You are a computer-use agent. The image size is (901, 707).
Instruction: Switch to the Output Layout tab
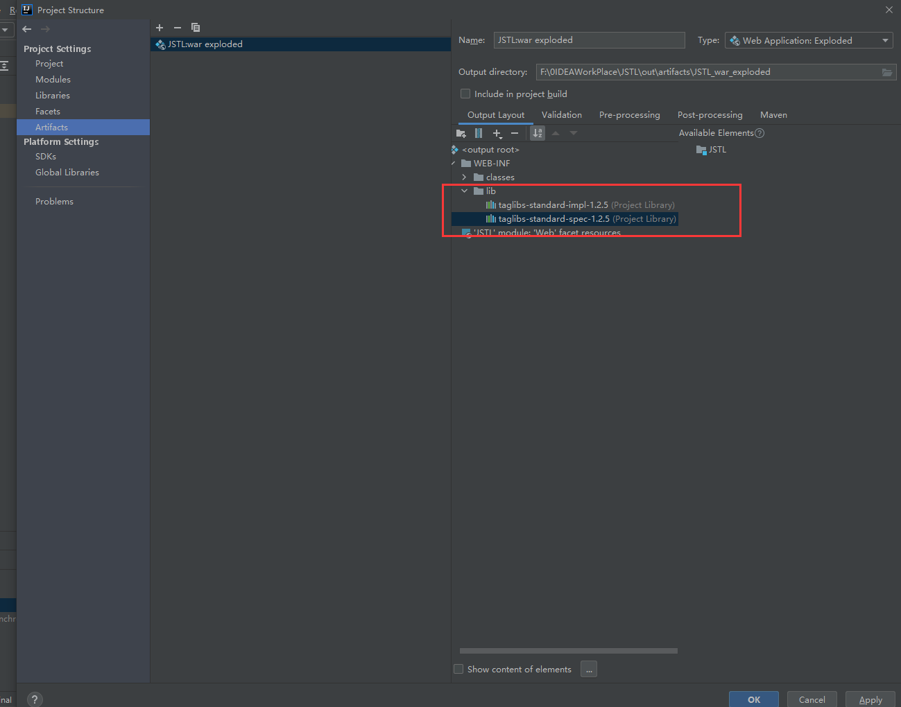[x=496, y=115]
